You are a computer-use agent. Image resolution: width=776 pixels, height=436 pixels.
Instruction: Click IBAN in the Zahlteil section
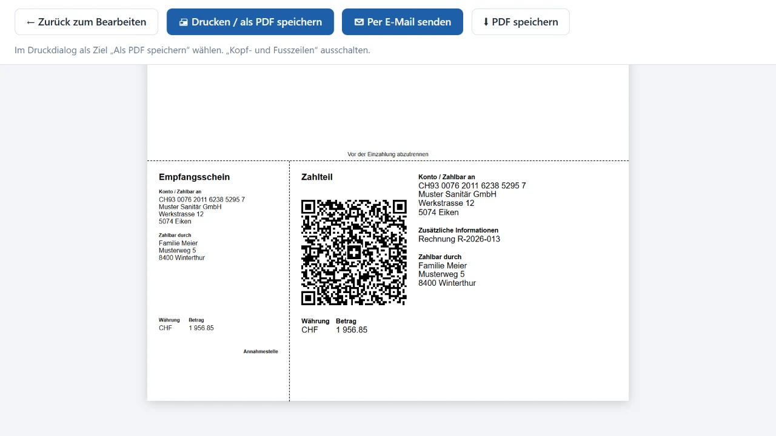(x=472, y=186)
